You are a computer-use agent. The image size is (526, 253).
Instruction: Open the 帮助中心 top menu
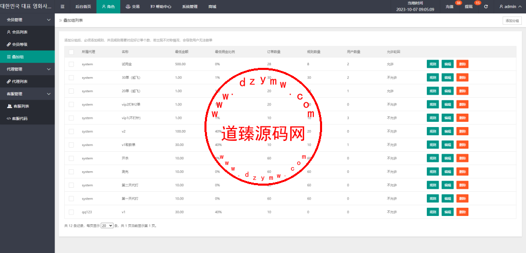[x=161, y=6]
